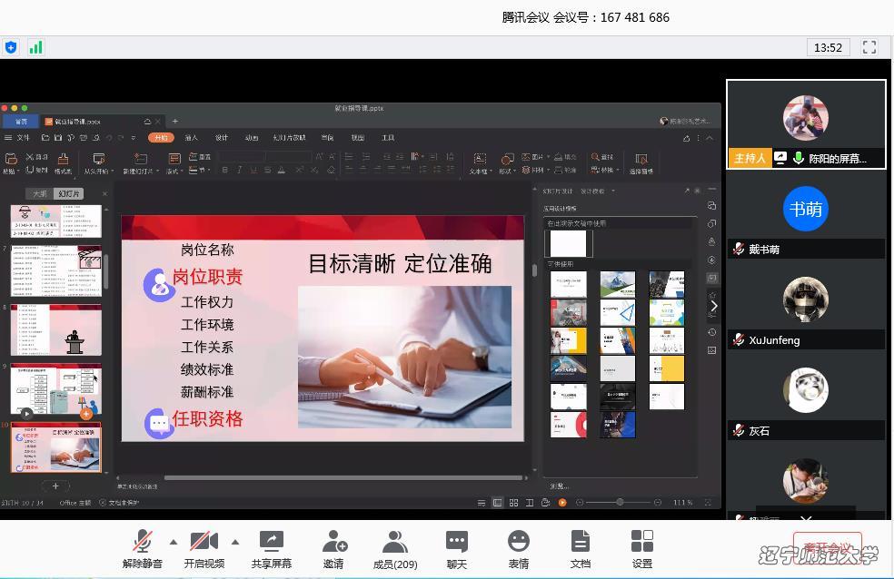Start 共享屏幕 screen sharing
The image size is (894, 579).
point(272,549)
